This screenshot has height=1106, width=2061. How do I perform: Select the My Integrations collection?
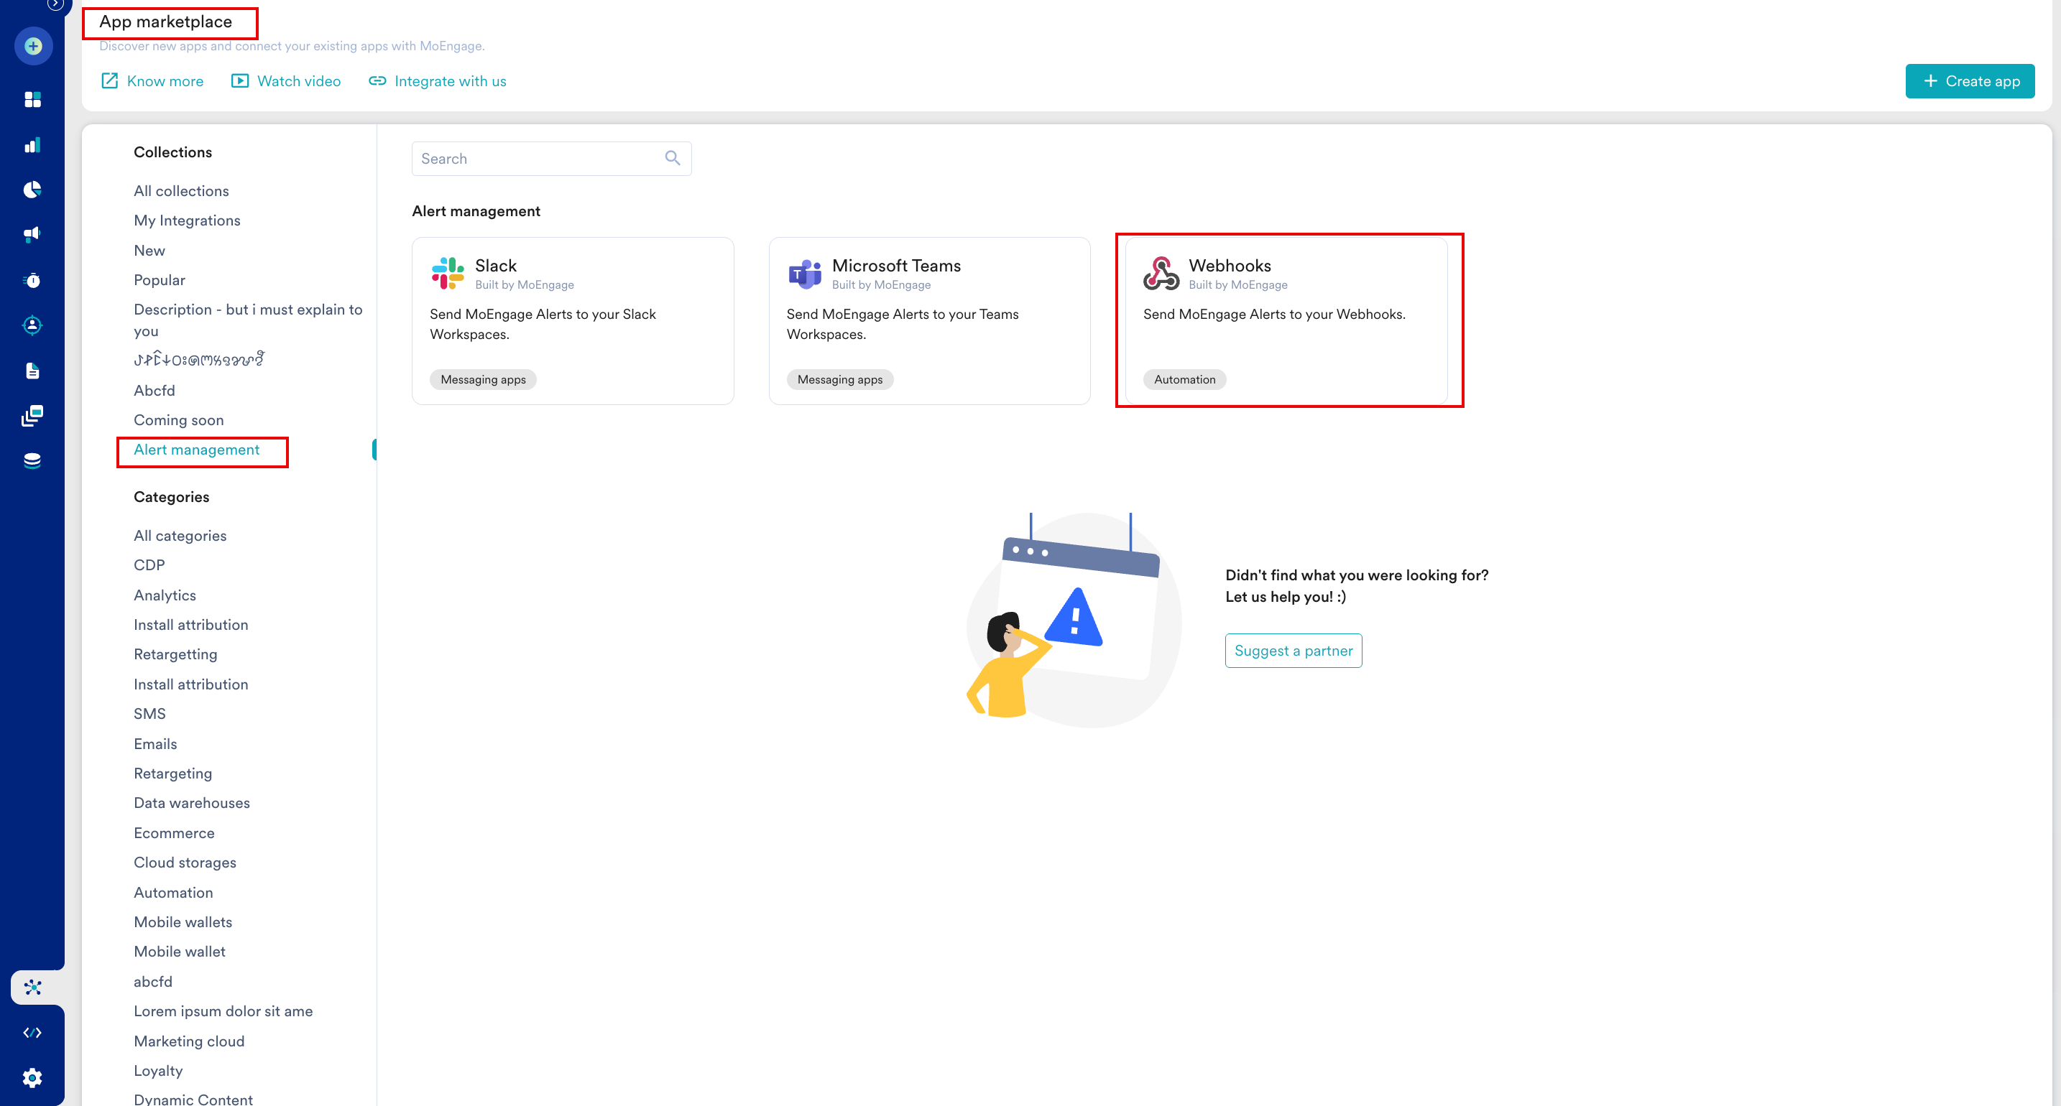[186, 220]
